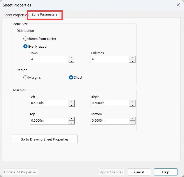This screenshot has height=177, width=184.
Task: Increase the Rows spinner value
Action: [71, 57]
